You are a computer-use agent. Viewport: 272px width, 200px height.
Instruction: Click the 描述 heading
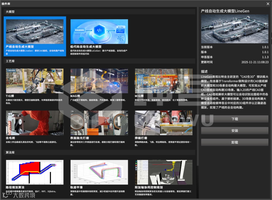coord(204,71)
